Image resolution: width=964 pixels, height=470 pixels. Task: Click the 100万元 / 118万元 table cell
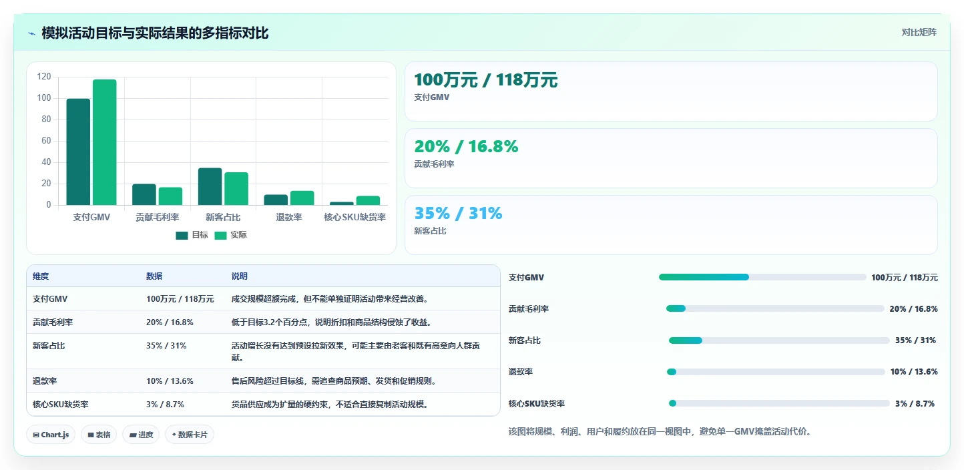[183, 298]
